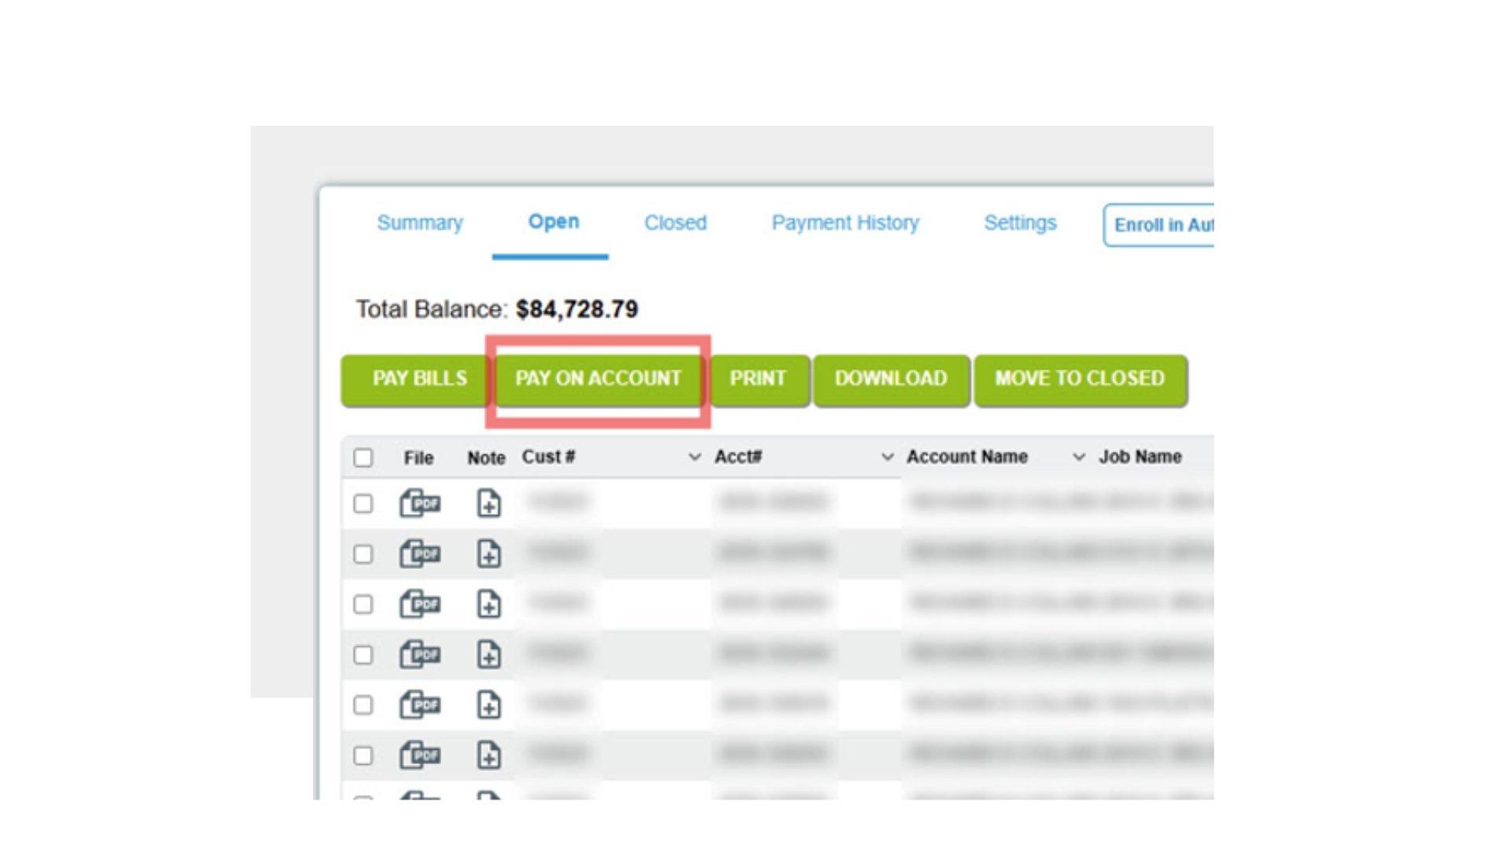Image resolution: width=1510 pixels, height=849 pixels.
Task: Add a note to second table row
Action: (488, 553)
